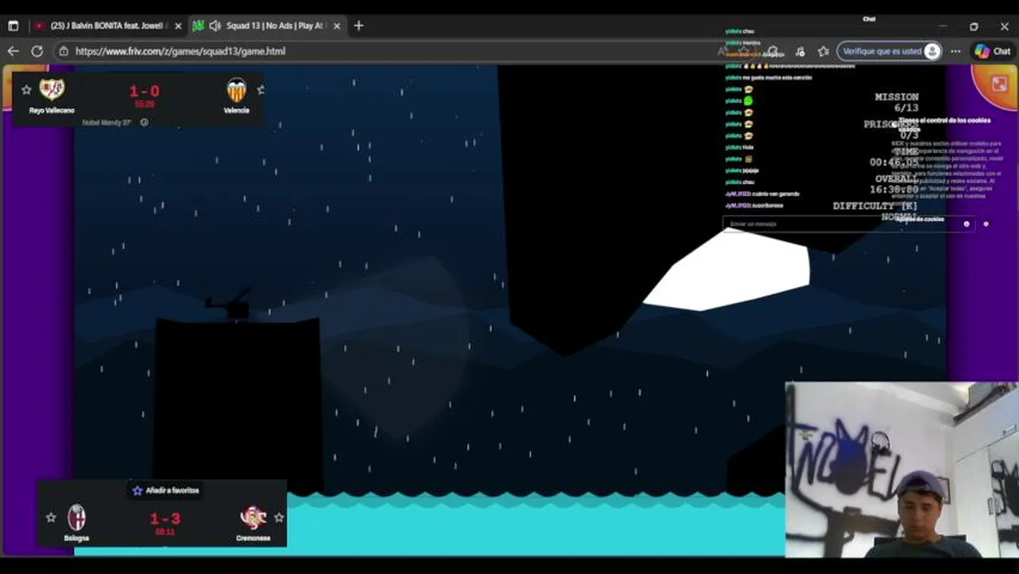Click the emoji icon in chat input
1019x574 pixels.
coord(966,224)
